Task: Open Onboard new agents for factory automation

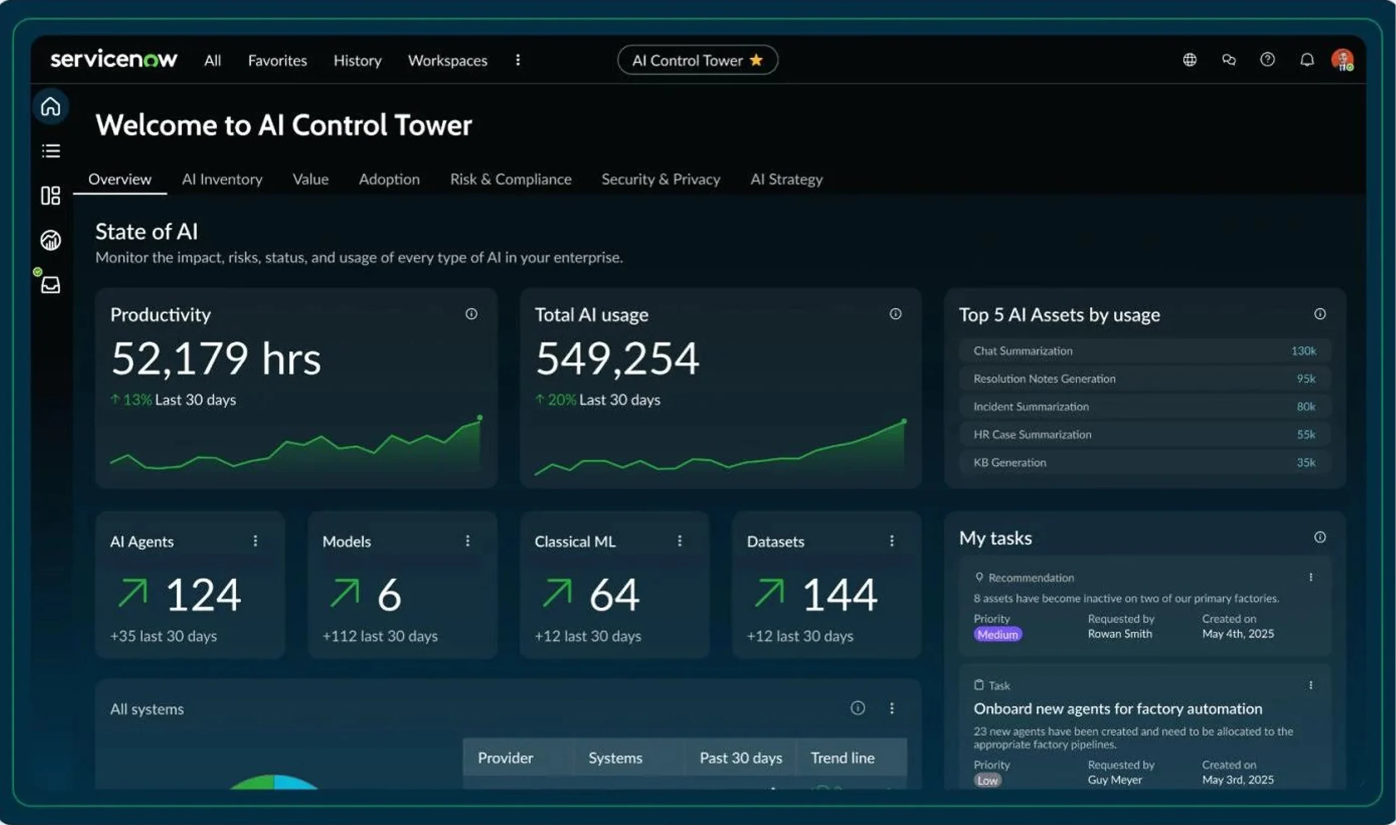Action: coord(1117,708)
